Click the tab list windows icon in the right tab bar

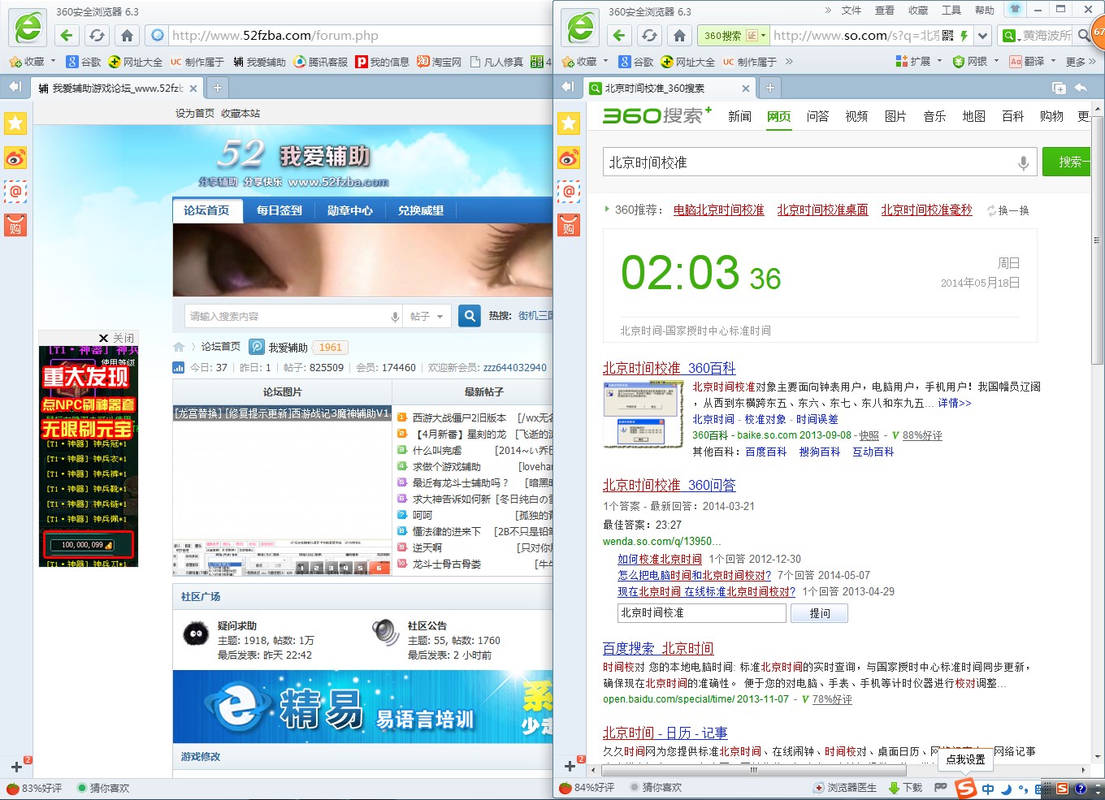point(1059,88)
